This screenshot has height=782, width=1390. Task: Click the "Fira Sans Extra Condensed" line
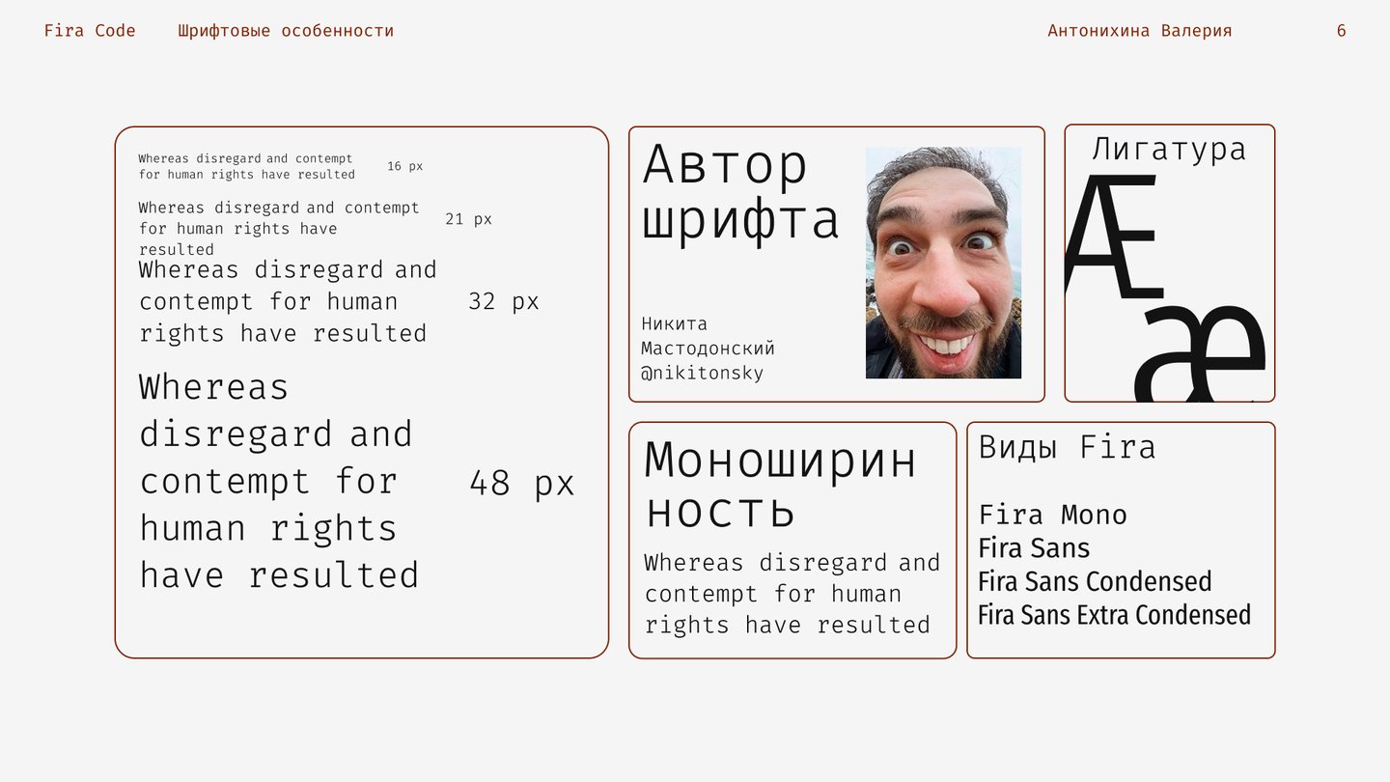coord(1115,615)
